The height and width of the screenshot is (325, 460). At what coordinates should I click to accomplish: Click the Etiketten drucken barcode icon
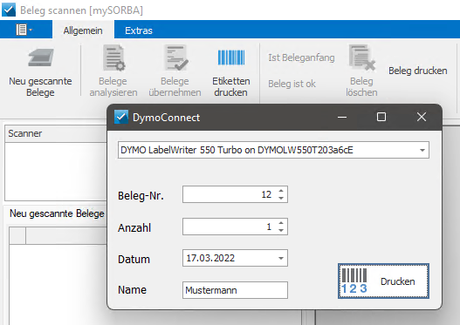coord(231,58)
